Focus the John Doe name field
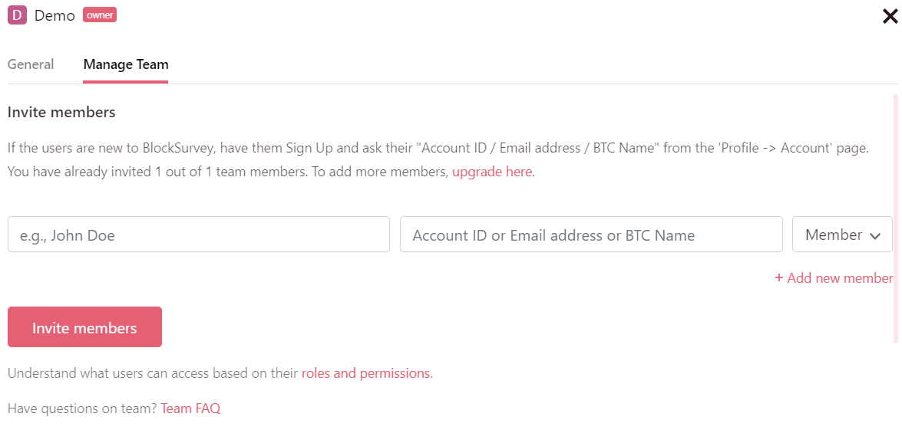902x433 pixels. (199, 235)
